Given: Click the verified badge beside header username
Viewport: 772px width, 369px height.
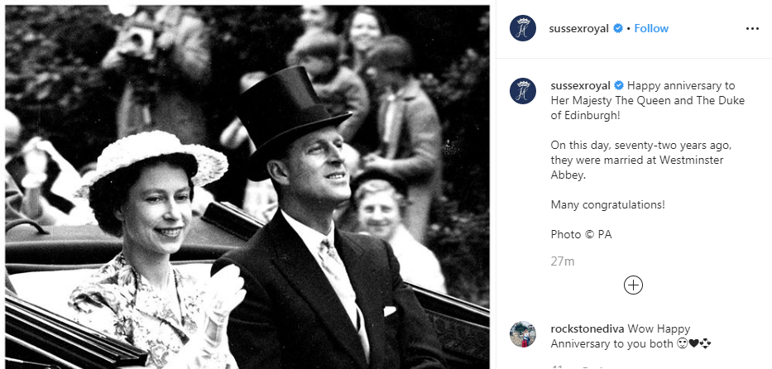Looking at the screenshot, I should [617, 28].
